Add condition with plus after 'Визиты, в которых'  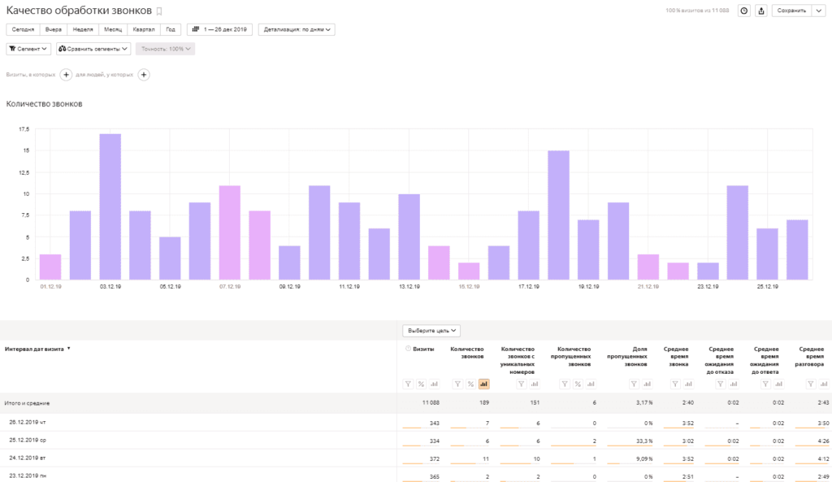(67, 75)
